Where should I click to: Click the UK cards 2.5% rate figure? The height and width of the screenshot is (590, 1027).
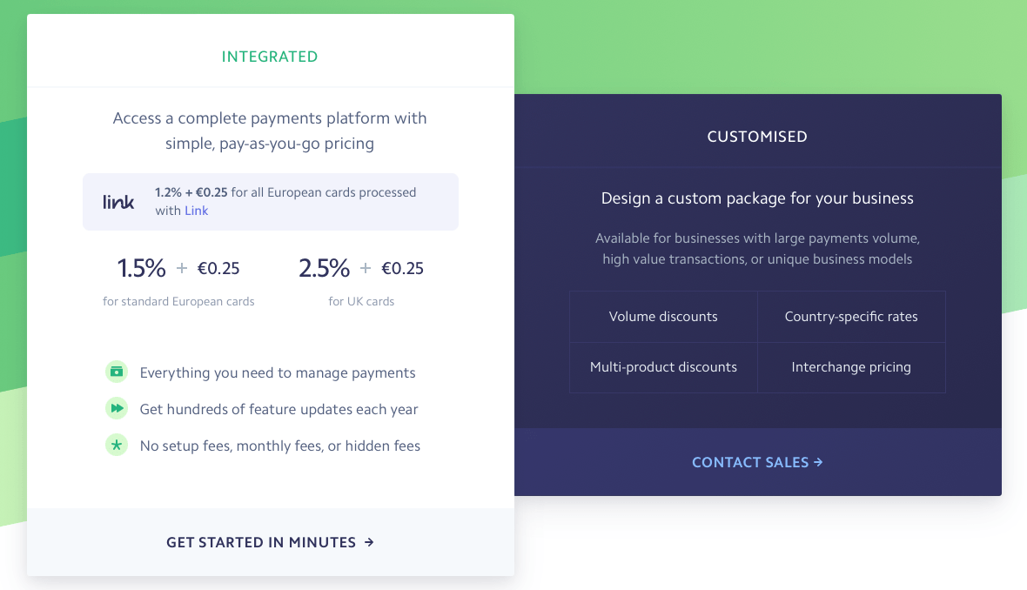(x=324, y=268)
